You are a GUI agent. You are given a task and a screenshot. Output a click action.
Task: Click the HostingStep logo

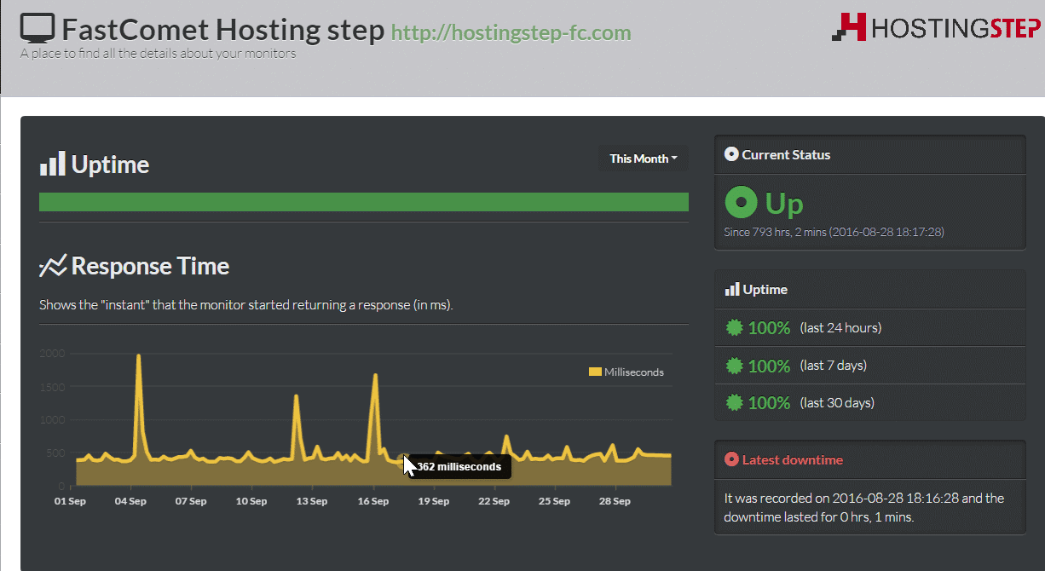(x=936, y=26)
